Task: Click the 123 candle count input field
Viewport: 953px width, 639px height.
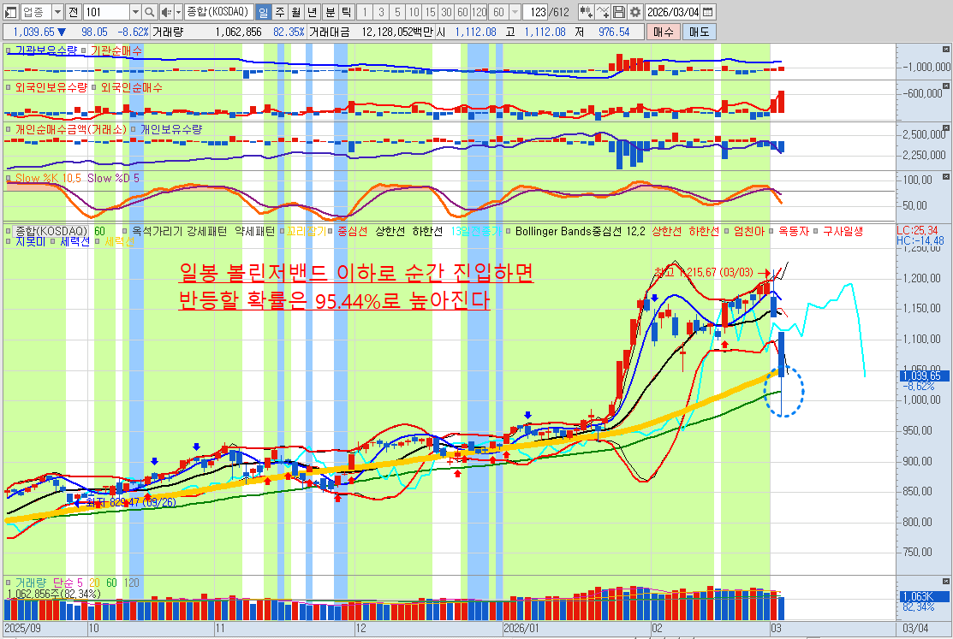Action: tap(537, 12)
